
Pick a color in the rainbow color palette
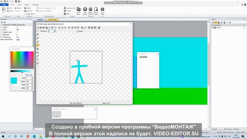pyautogui.click(x=22, y=60)
